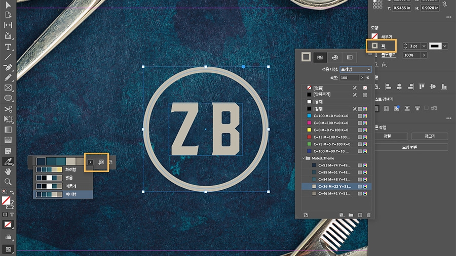The width and height of the screenshot is (456, 256).
Task: Choose 밝음 color theme
Action: (63, 178)
